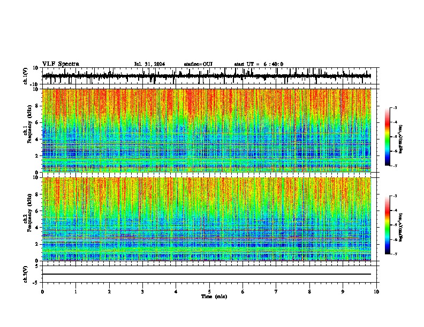Click the '4' kHz tick on ch.2 spectrogram
Screen dimensions: 424x327
(37, 228)
